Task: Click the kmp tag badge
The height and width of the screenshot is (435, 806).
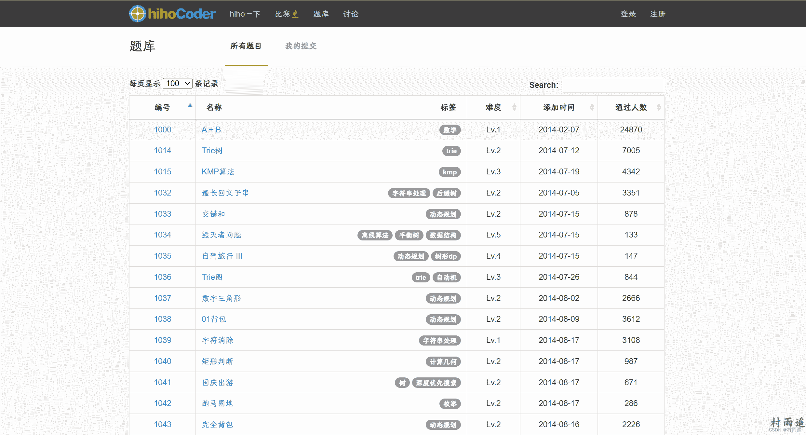Action: [x=450, y=172]
